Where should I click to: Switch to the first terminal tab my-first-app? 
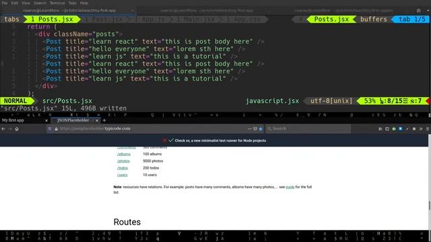[69, 11]
